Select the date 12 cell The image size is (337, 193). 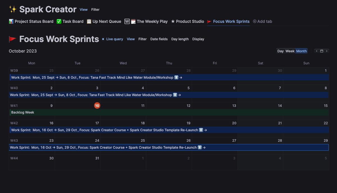[x=188, y=106]
